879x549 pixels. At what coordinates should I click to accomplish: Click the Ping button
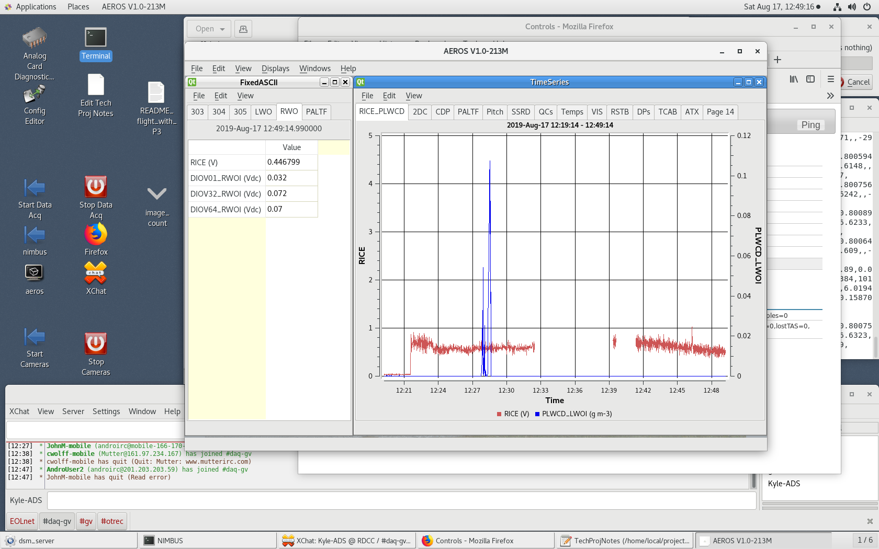click(810, 125)
